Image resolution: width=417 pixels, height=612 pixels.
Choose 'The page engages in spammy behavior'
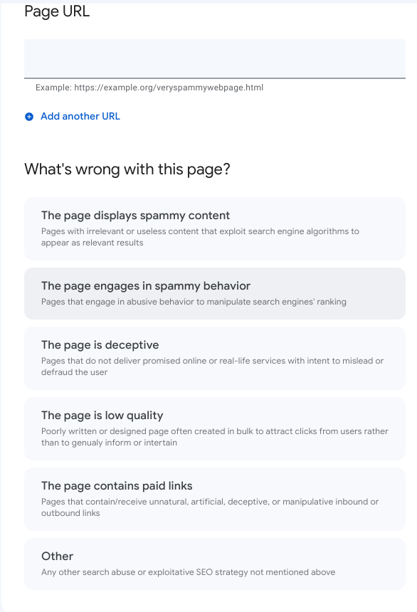[x=215, y=293]
